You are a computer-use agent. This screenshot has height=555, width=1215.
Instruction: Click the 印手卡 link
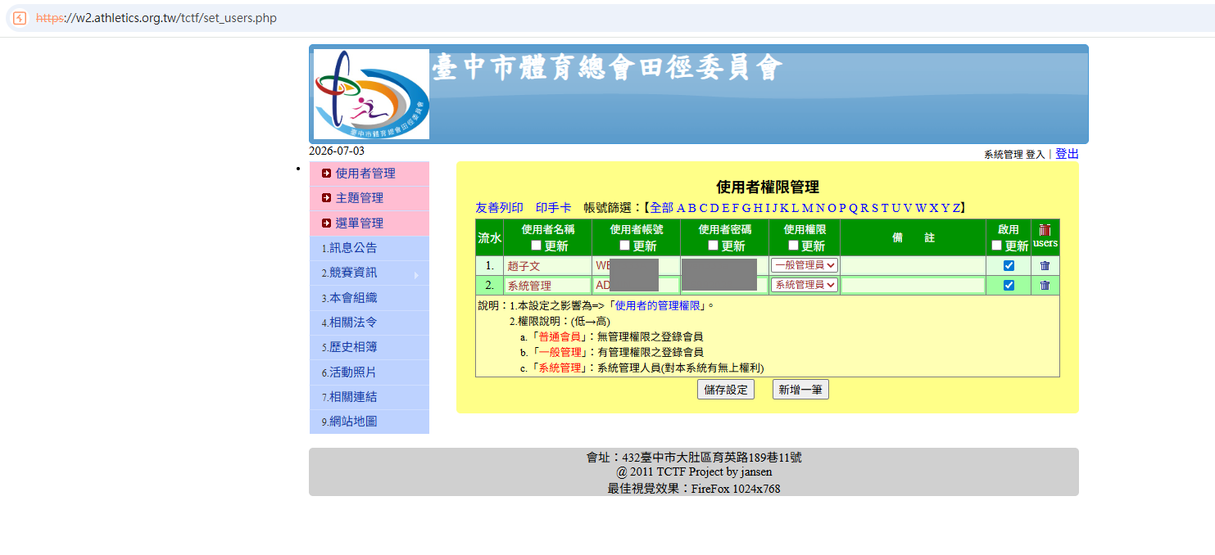pyautogui.click(x=554, y=208)
